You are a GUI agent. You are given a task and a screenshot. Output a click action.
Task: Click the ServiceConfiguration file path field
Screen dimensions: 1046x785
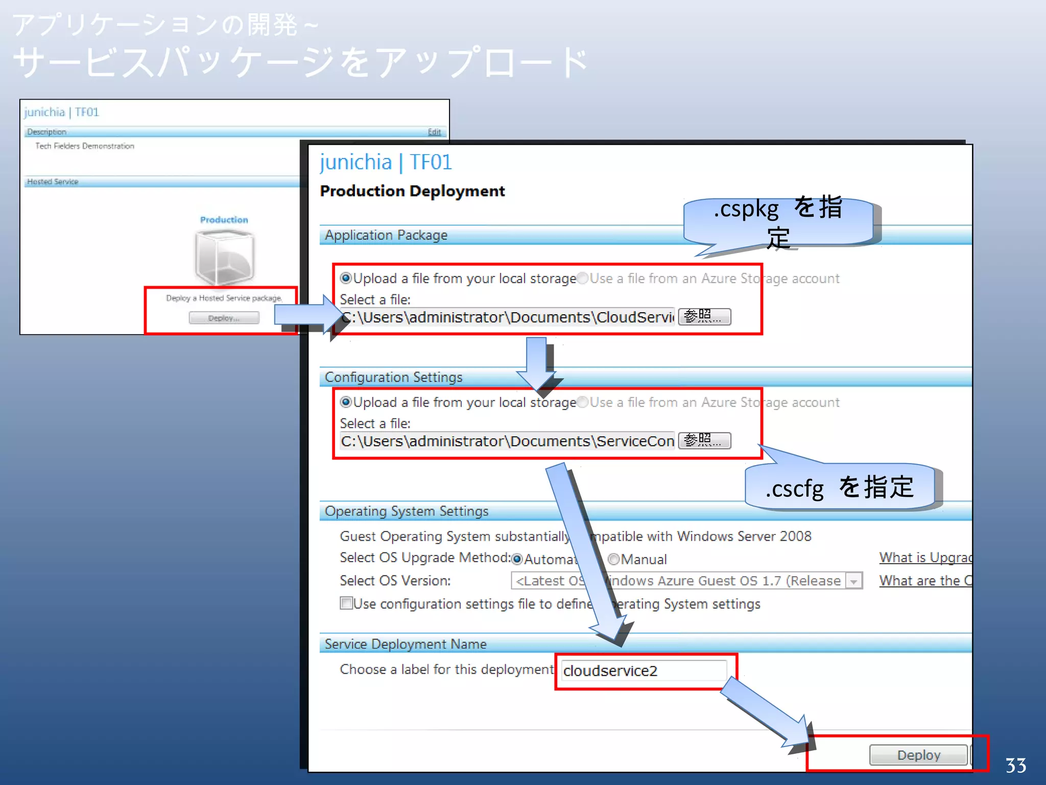pos(507,441)
